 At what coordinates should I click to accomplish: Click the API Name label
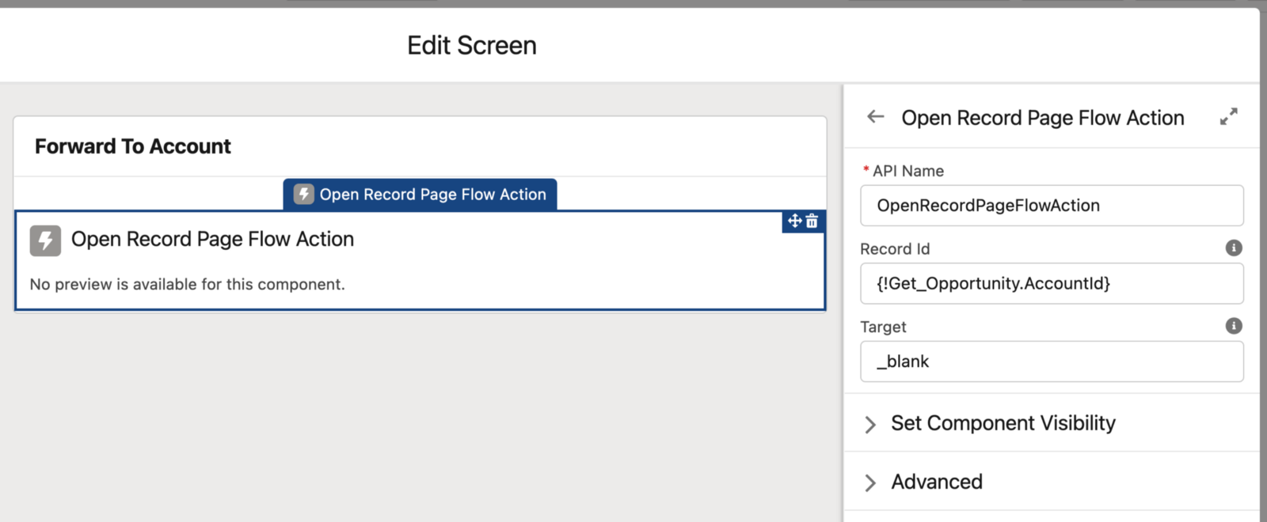pyautogui.click(x=908, y=171)
